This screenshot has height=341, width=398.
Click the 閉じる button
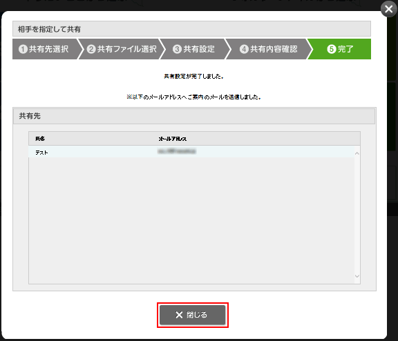[x=192, y=315]
